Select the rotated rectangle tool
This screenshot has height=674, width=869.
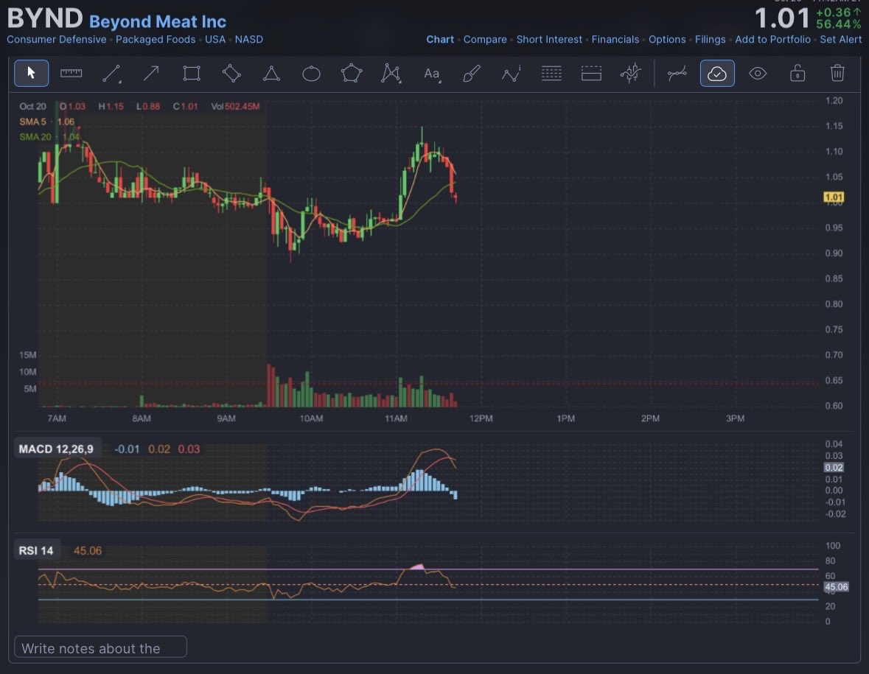tap(231, 73)
